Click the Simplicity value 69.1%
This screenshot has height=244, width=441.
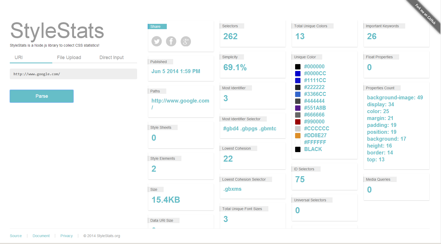coord(235,67)
